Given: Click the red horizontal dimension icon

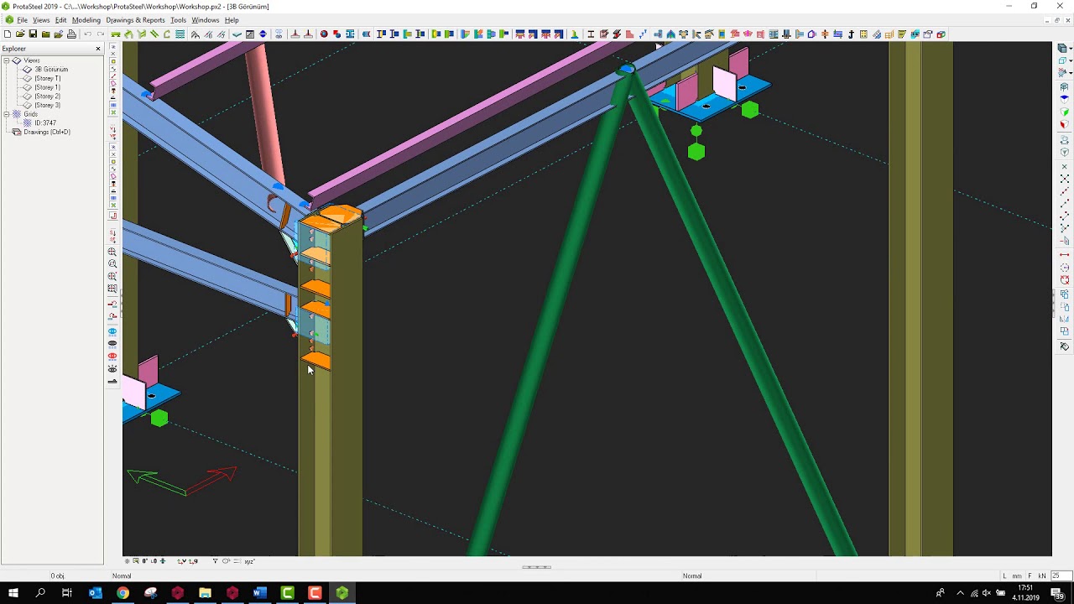Looking at the screenshot, I should (1064, 254).
